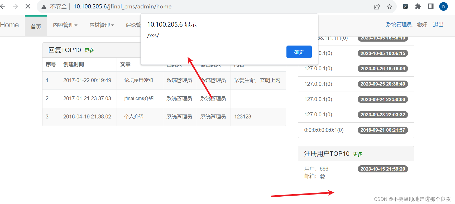Click date badge 2016-09-21 00:21:57

pyautogui.click(x=383, y=130)
